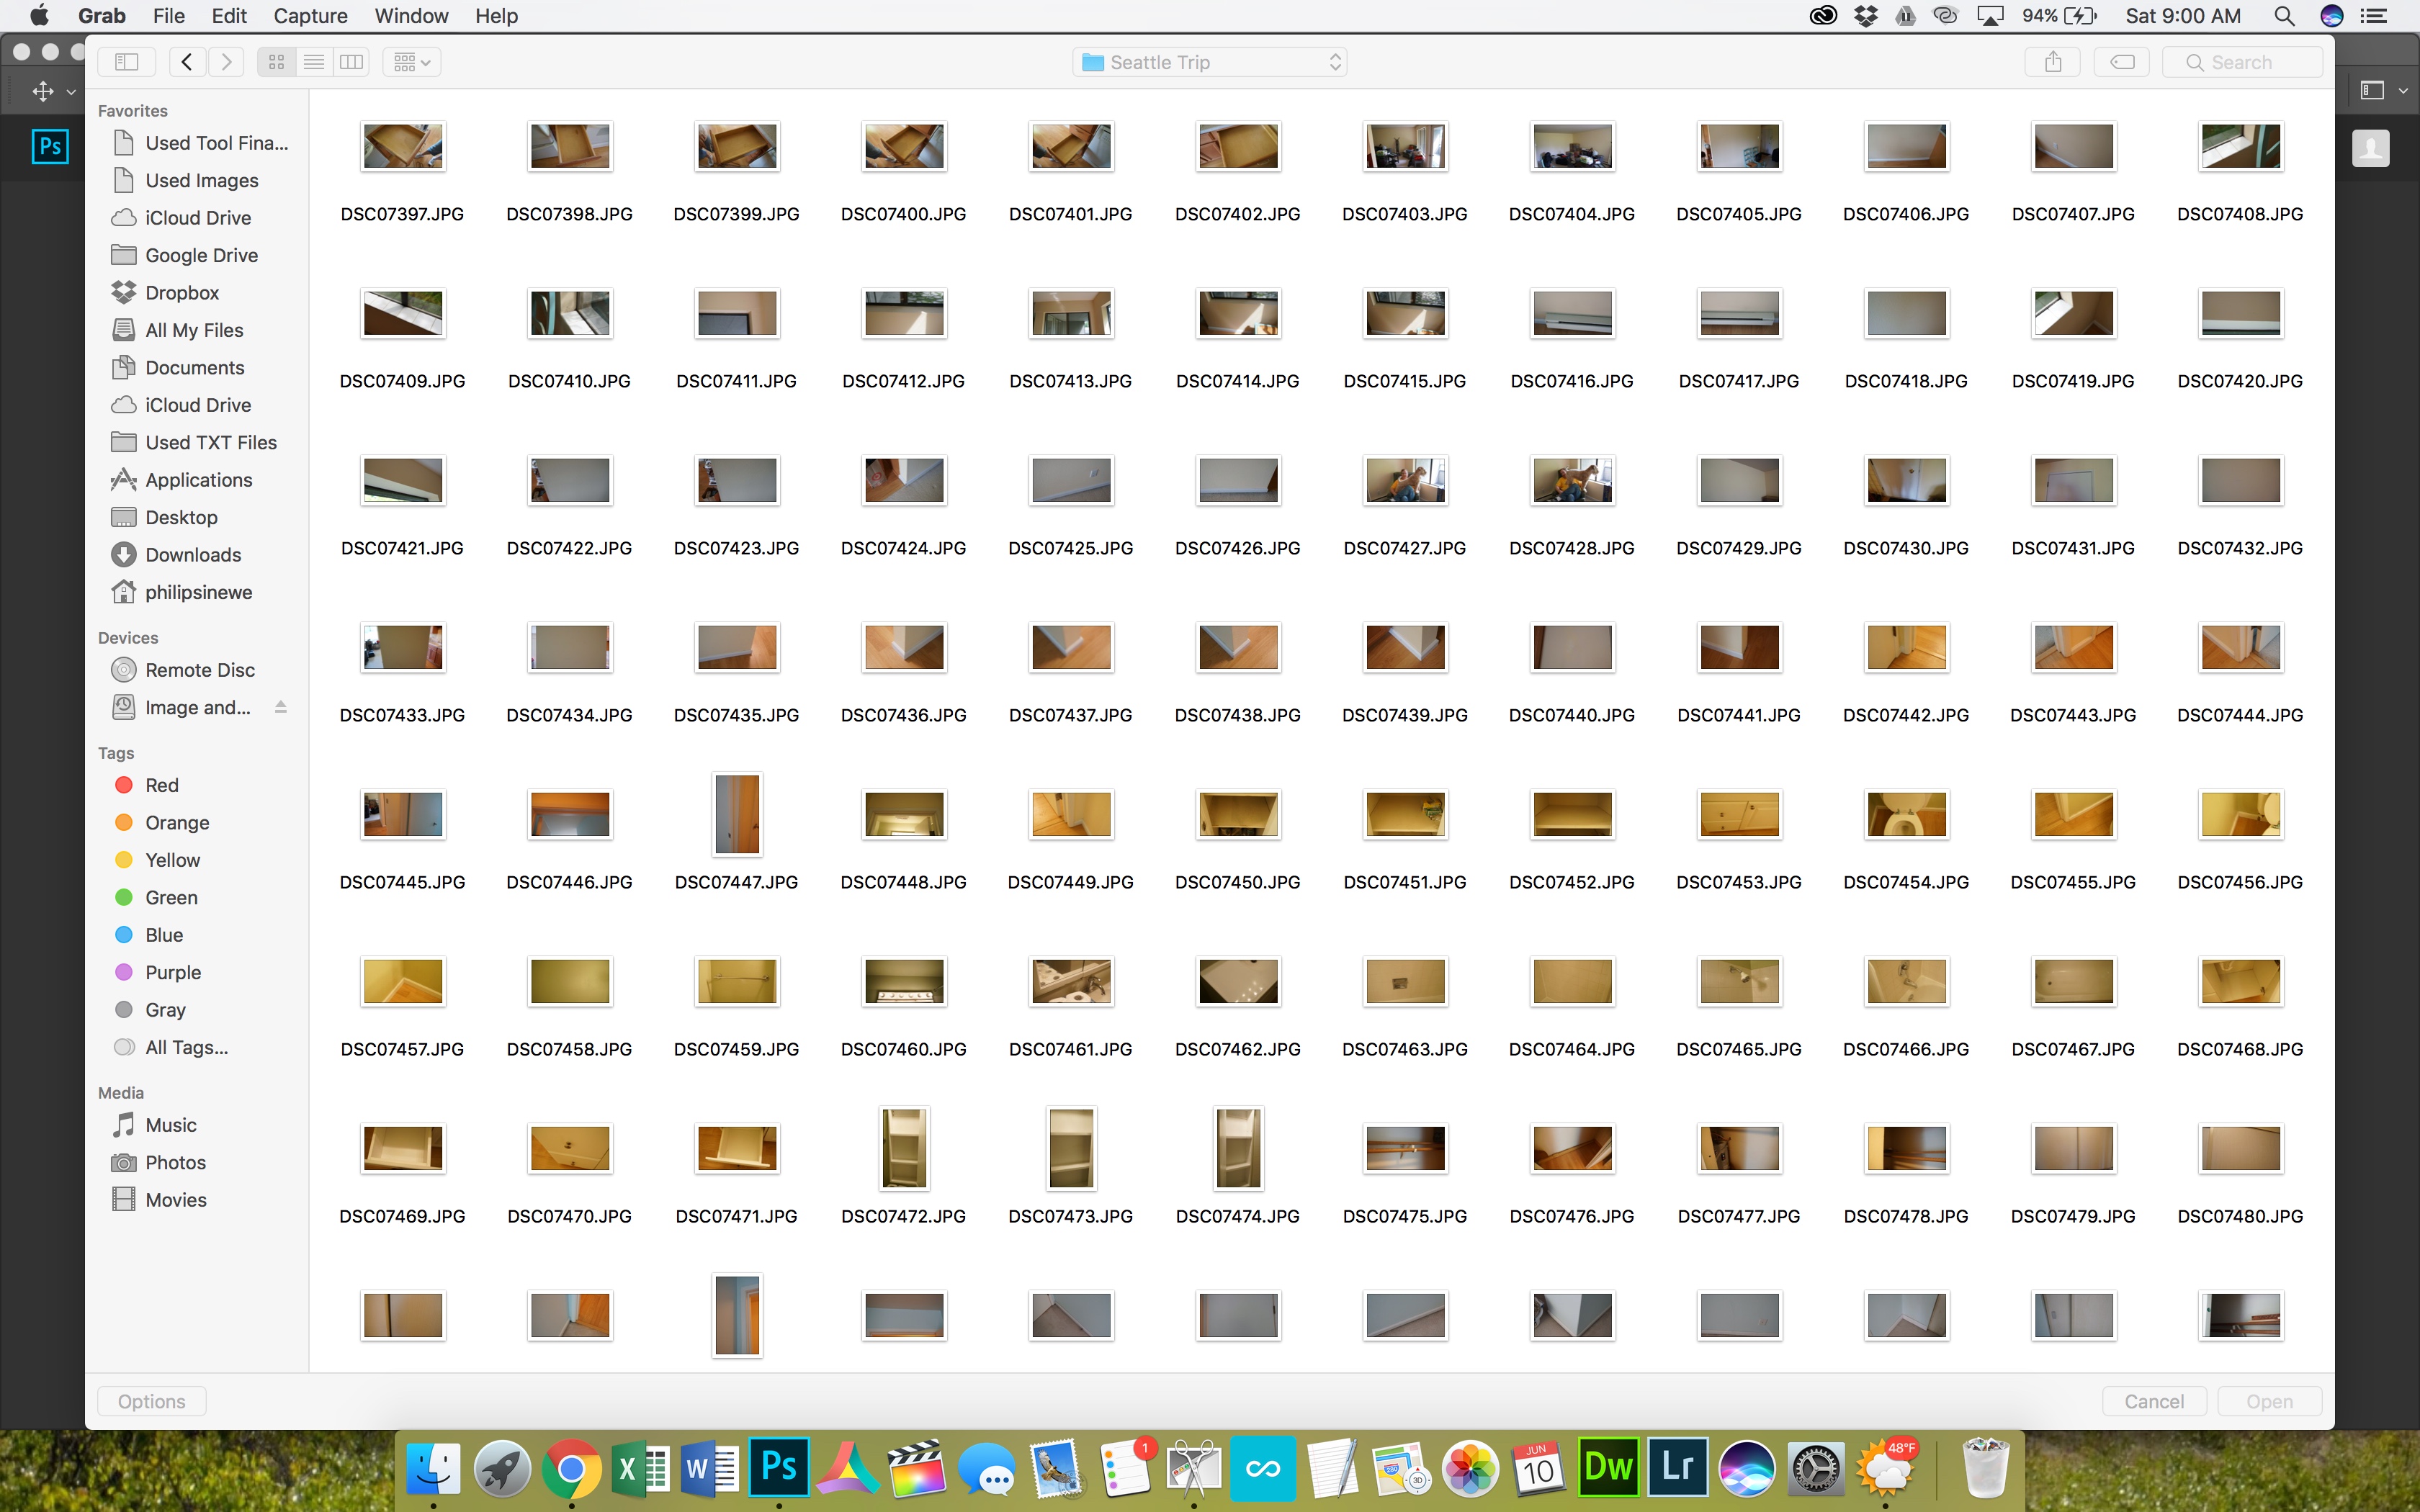2420x1512 pixels.
Task: Open the Photoshop move tool options chevron
Action: tap(71, 92)
